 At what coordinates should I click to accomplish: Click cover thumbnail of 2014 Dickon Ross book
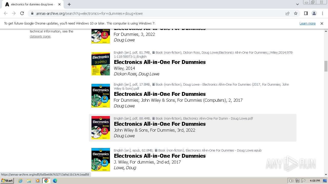101,64
